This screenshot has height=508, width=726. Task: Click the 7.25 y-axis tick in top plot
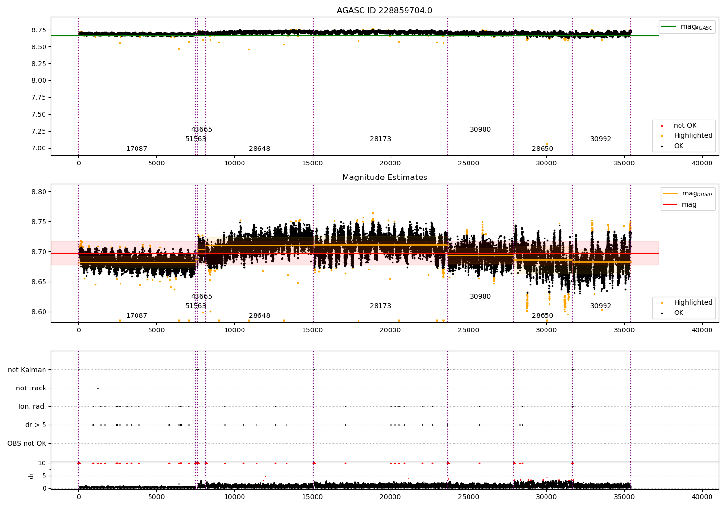coord(39,131)
